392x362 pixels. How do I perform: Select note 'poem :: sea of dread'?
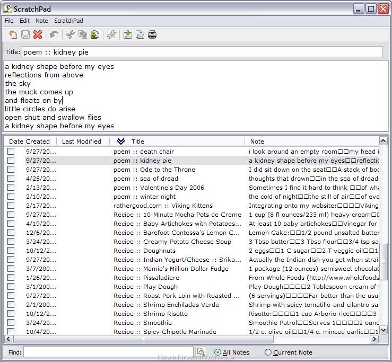pyautogui.click(x=146, y=179)
